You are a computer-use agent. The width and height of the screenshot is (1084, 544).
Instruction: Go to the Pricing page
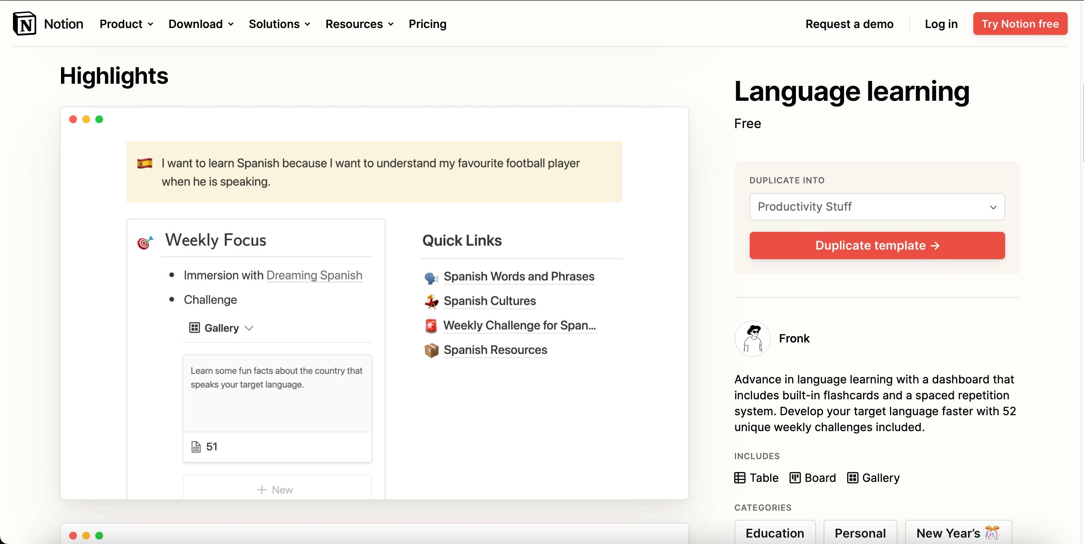coord(427,24)
